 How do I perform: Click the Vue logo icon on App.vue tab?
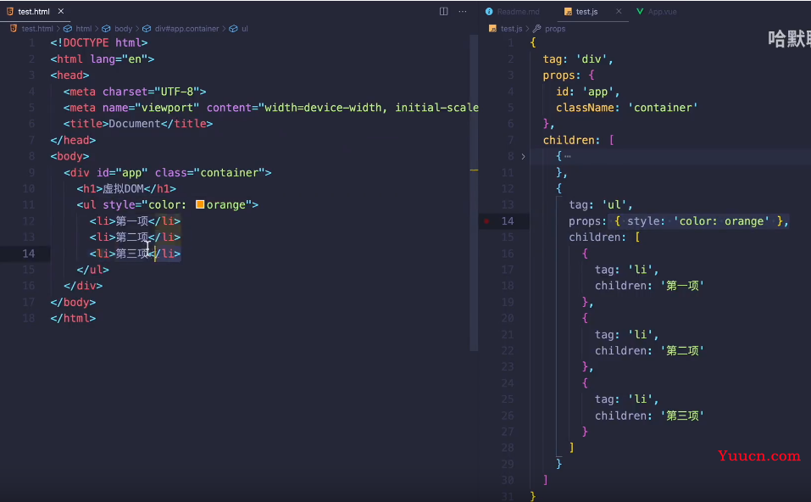tap(640, 11)
